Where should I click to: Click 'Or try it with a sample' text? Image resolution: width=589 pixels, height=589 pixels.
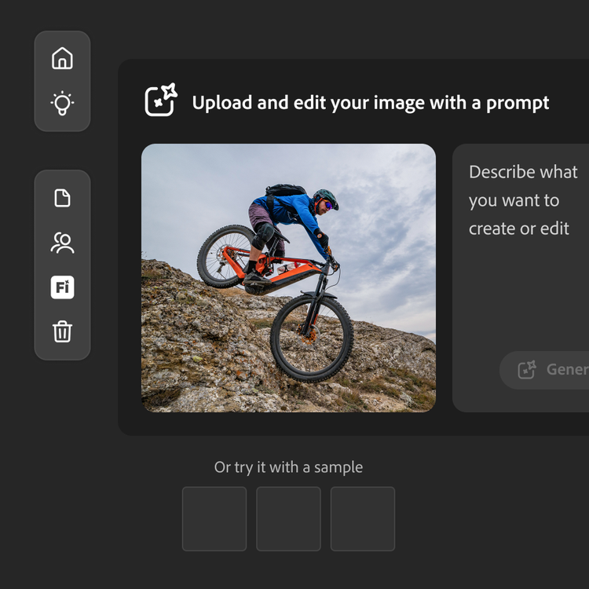288,467
